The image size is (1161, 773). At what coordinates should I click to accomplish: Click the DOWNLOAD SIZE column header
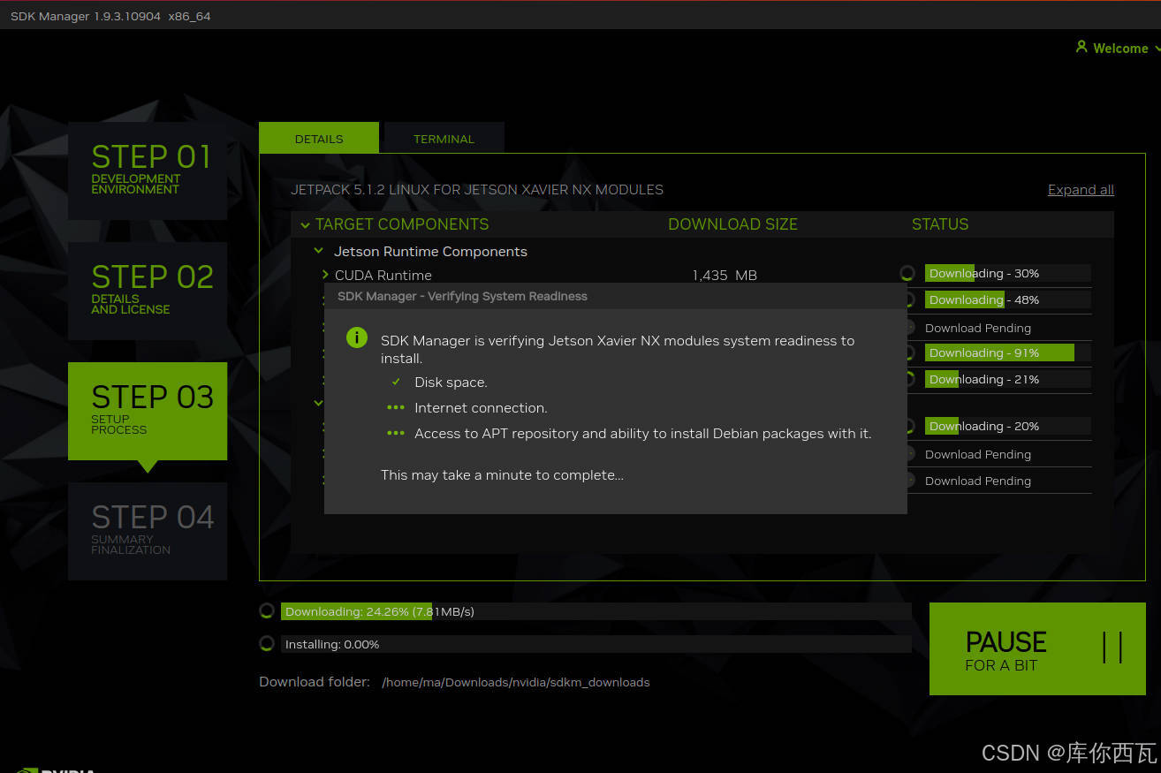click(732, 224)
